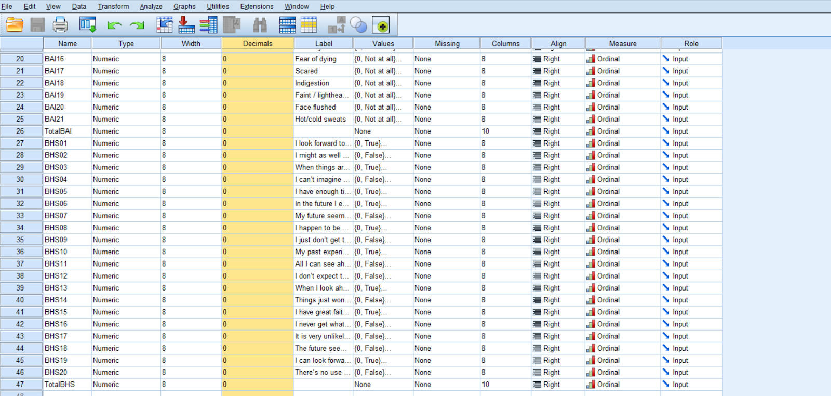Click the highlighted Decimals column header
Viewport: 831px width, 396px height.
[x=258, y=43]
